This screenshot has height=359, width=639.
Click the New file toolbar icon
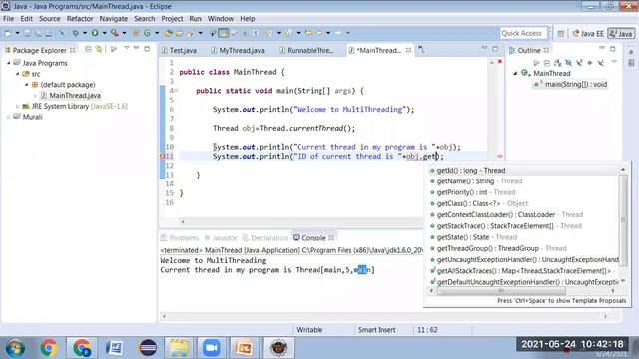point(8,33)
